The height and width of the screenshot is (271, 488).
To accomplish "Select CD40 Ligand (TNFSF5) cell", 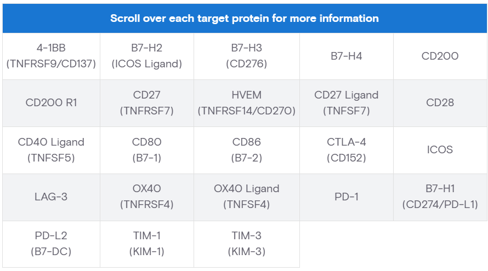I will (51, 150).
